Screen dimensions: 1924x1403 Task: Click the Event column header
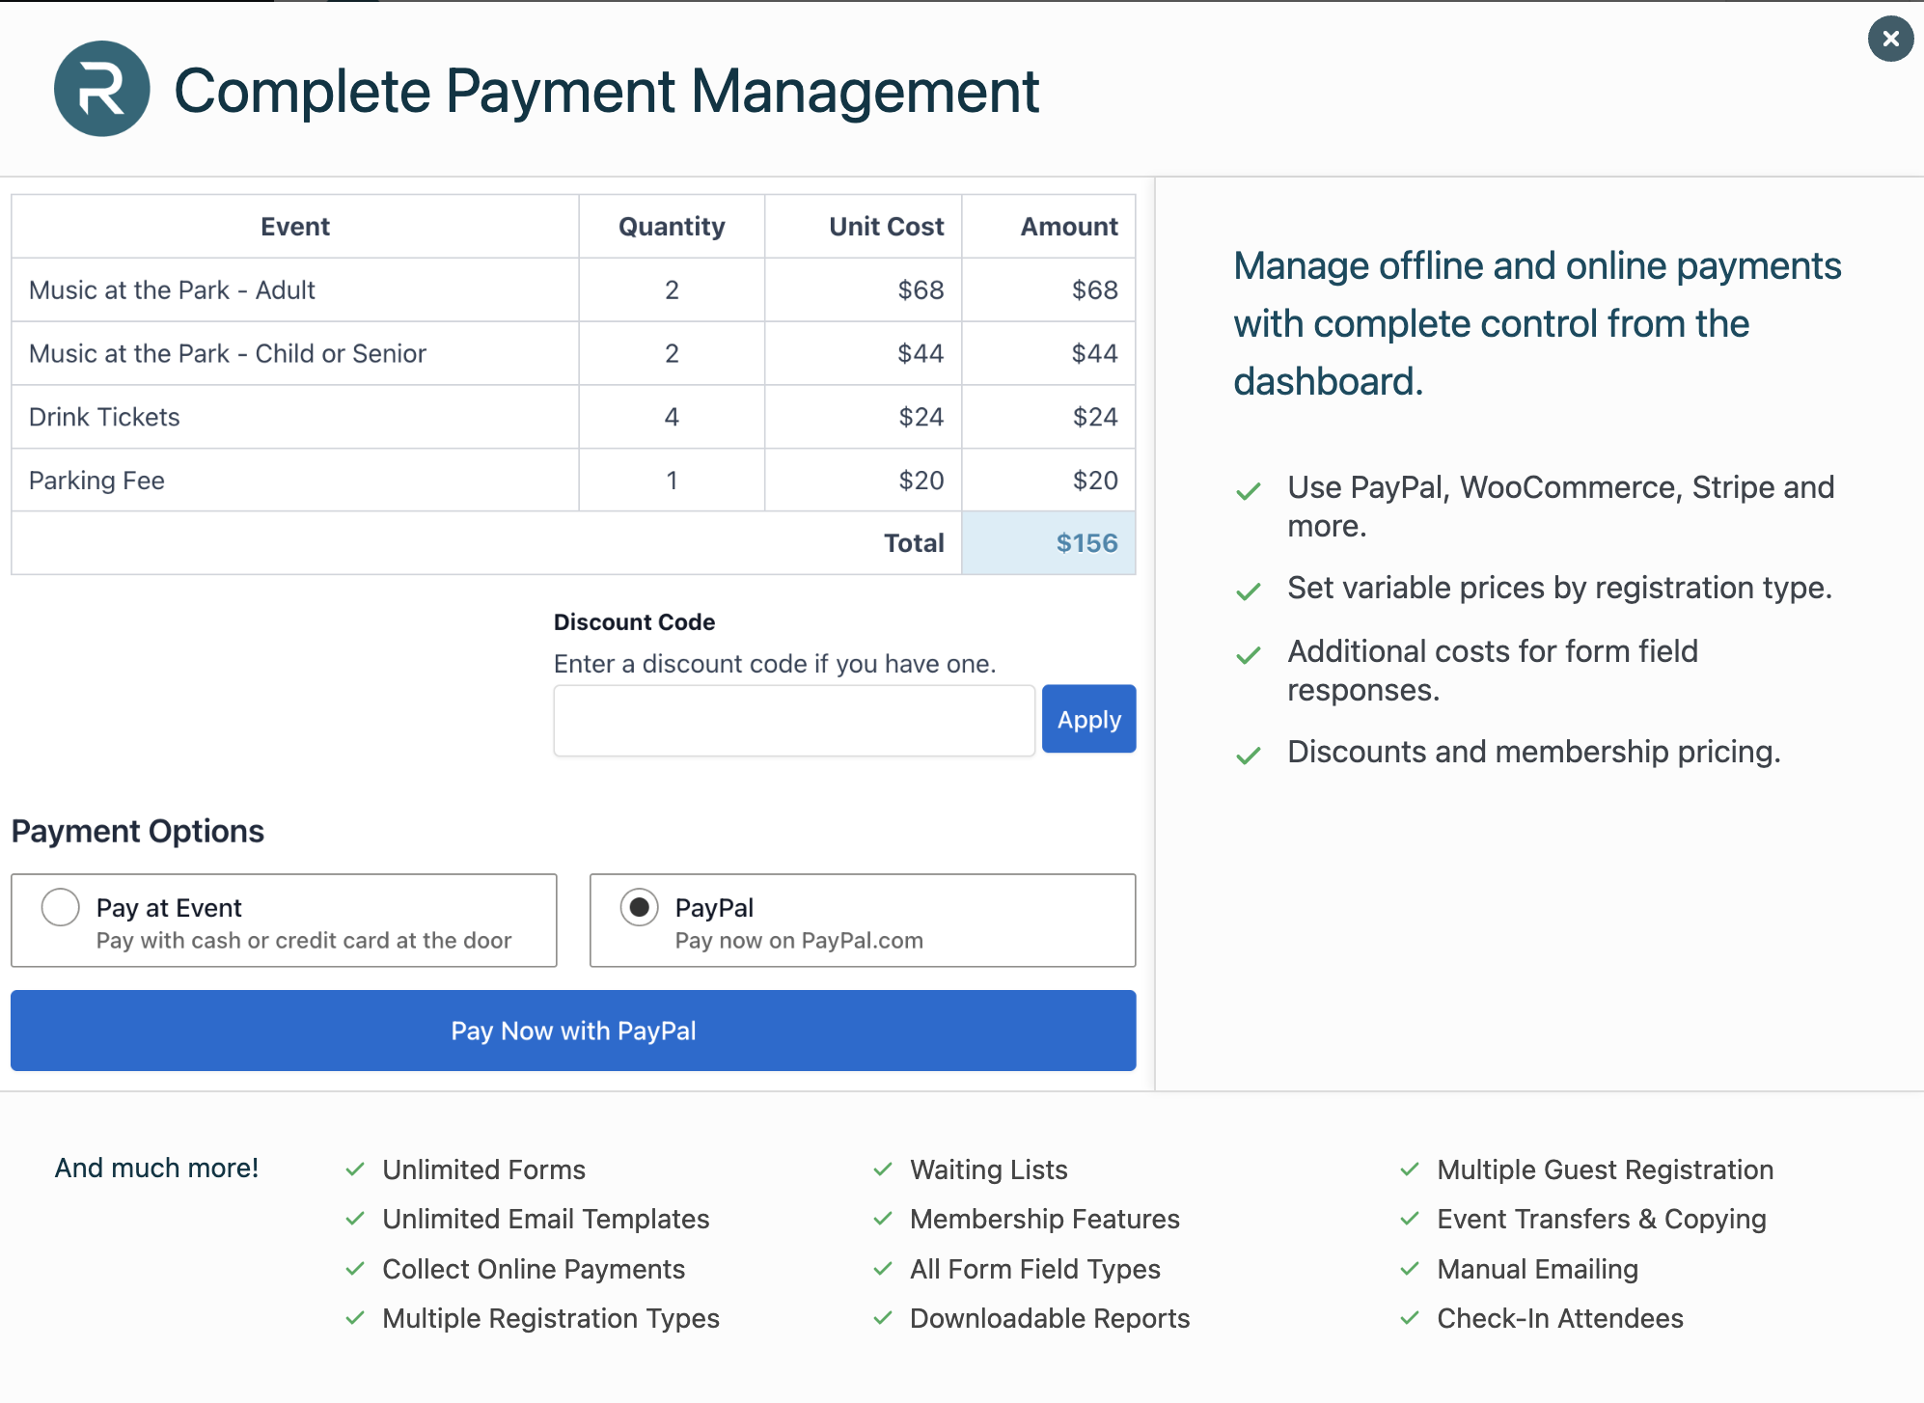(294, 227)
